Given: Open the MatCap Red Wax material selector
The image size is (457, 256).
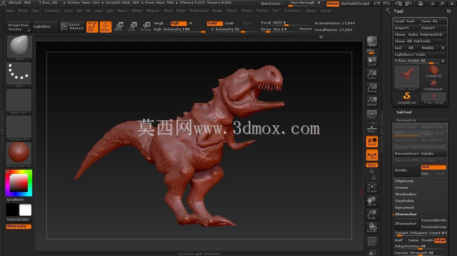Looking at the screenshot, I should [x=19, y=154].
